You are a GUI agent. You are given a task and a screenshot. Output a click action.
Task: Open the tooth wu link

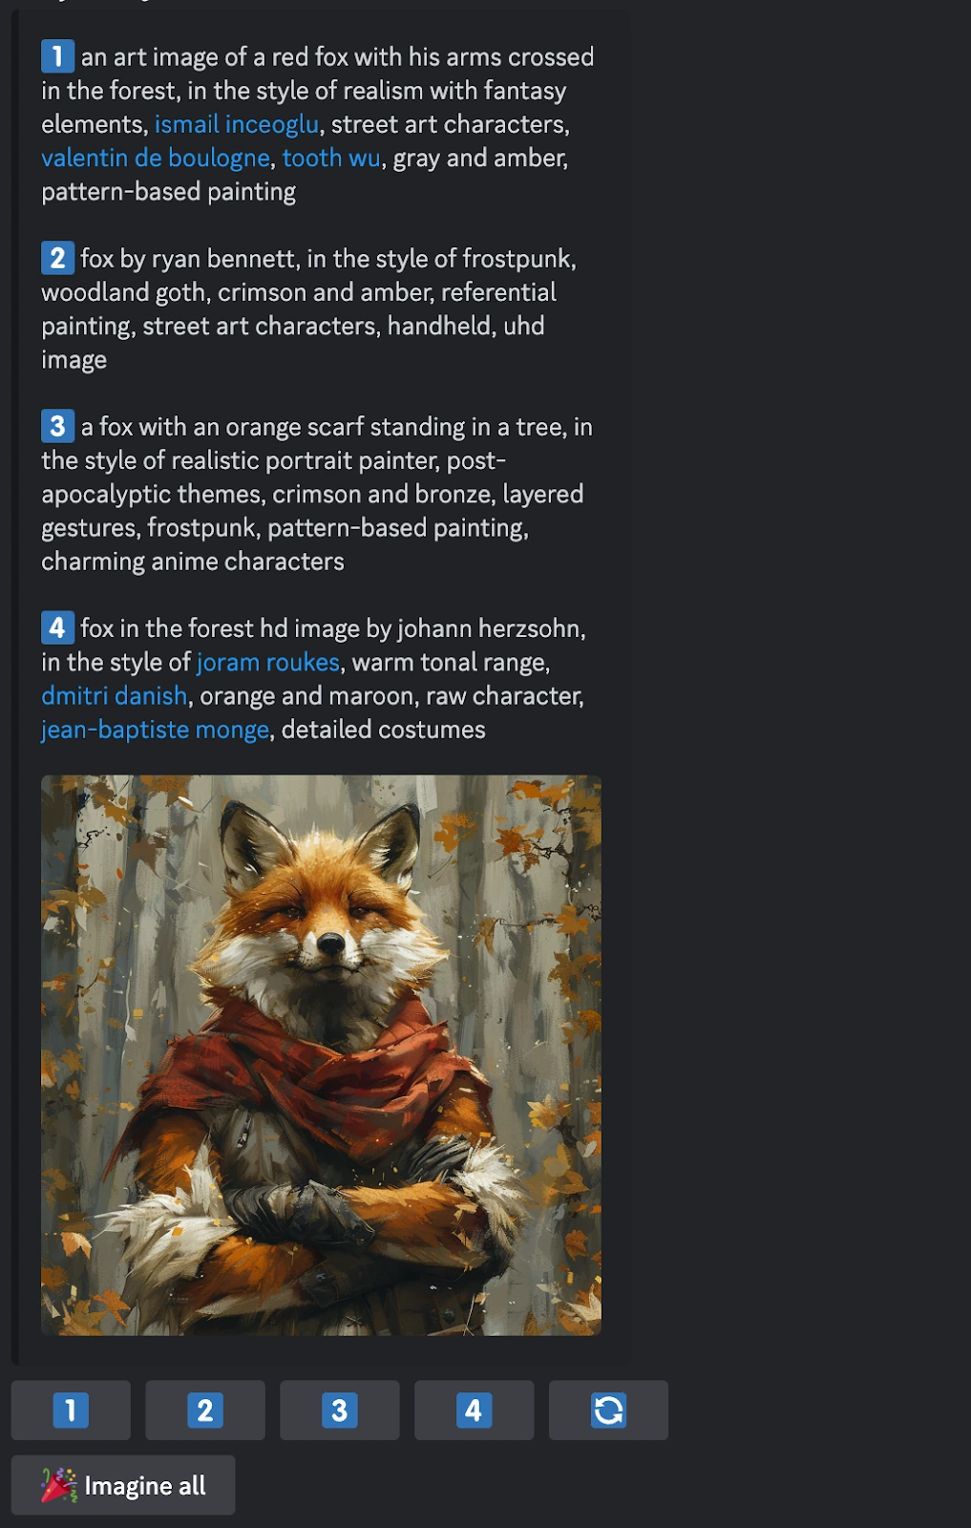click(331, 158)
